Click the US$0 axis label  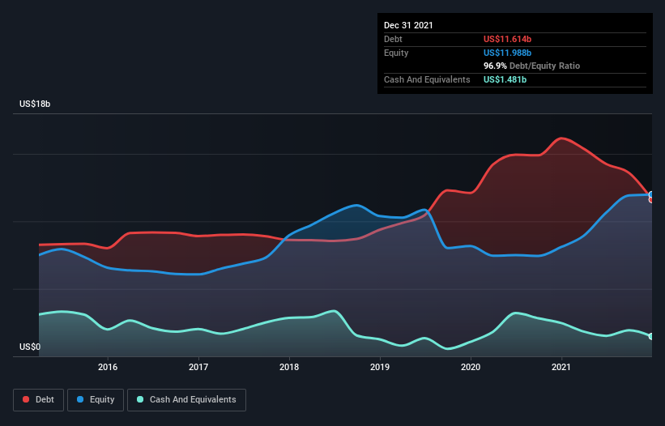coord(30,347)
